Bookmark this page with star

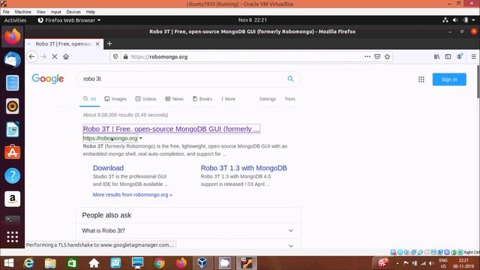[x=387, y=57]
